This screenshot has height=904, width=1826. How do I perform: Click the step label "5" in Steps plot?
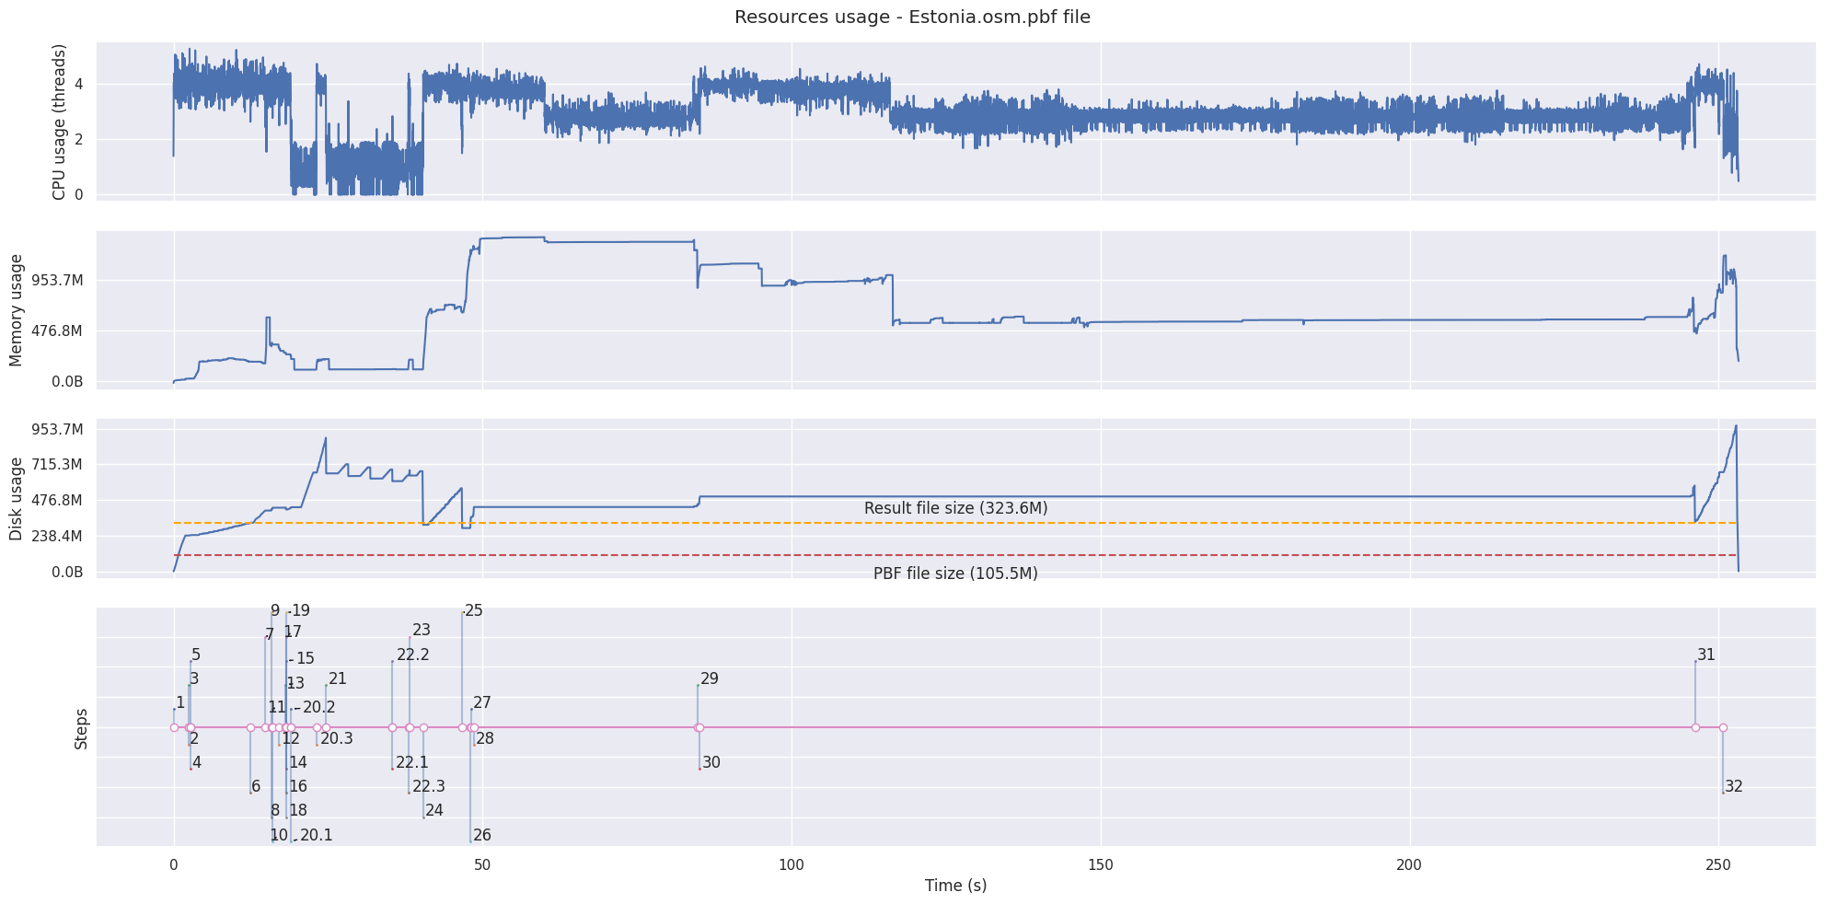196,655
